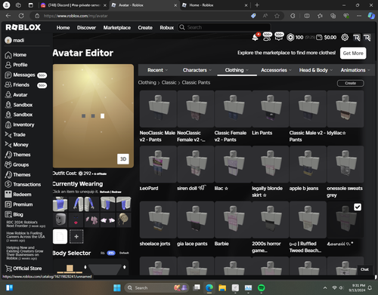Screen dimensions: 378x295
Task: Add page to favorites with star icon
Action: 277,16
